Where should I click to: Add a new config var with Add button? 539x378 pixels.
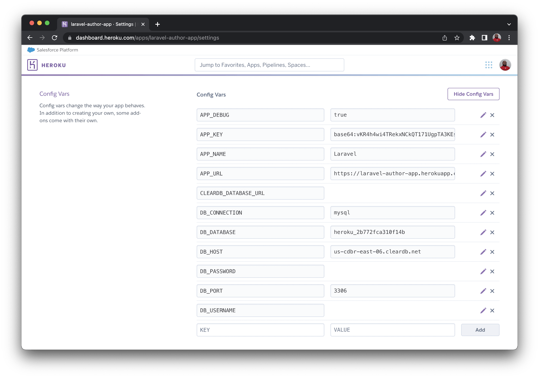(480, 330)
